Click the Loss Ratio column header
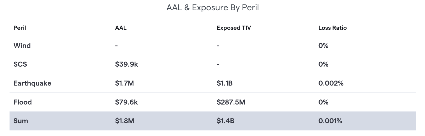Screen dimensions: 425x136 pyautogui.click(x=332, y=28)
